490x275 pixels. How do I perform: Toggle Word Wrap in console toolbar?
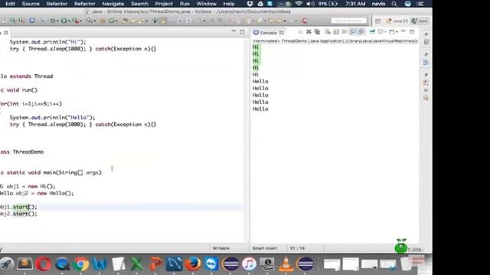click(x=345, y=32)
